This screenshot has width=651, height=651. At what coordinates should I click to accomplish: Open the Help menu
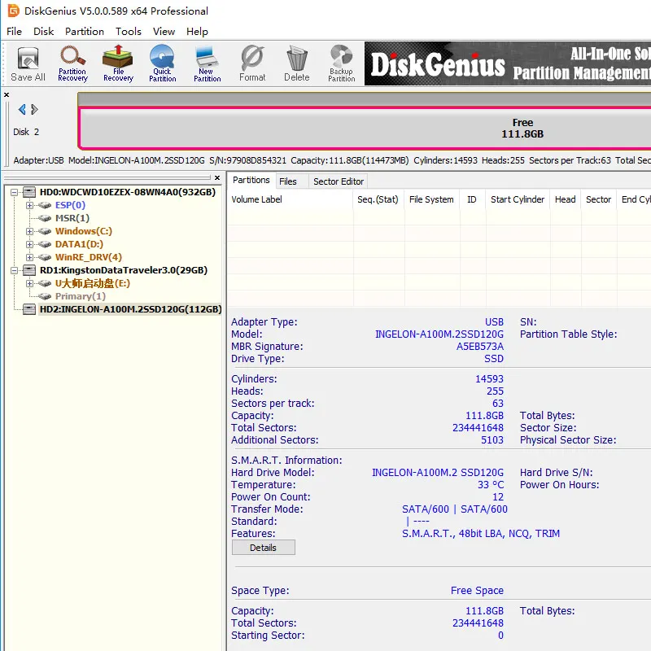tap(197, 32)
